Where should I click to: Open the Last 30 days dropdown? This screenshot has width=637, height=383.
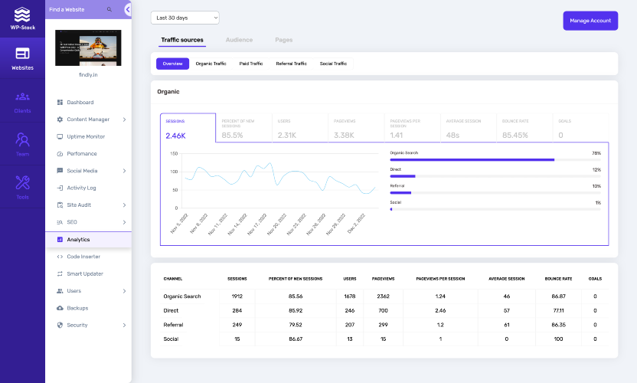[185, 18]
